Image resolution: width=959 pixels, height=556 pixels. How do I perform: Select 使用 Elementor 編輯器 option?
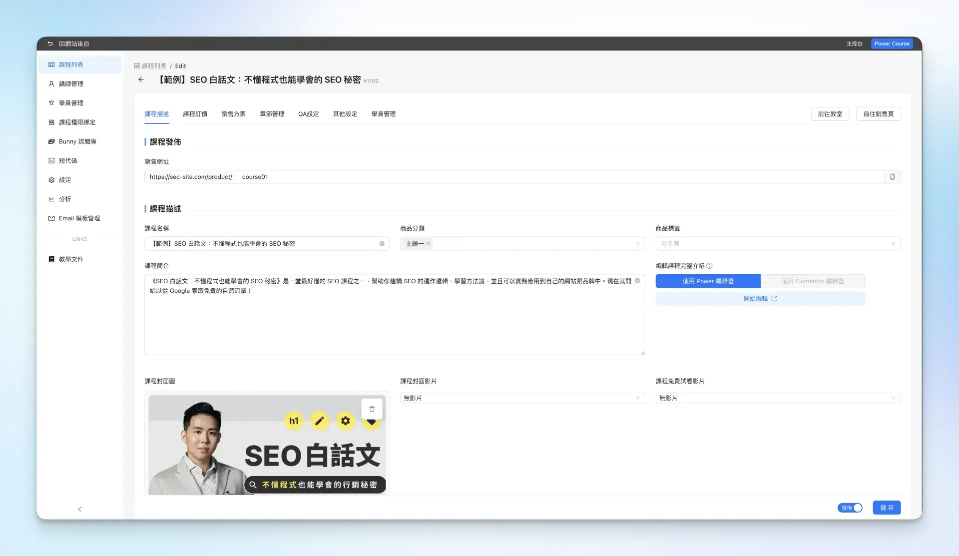tap(812, 281)
